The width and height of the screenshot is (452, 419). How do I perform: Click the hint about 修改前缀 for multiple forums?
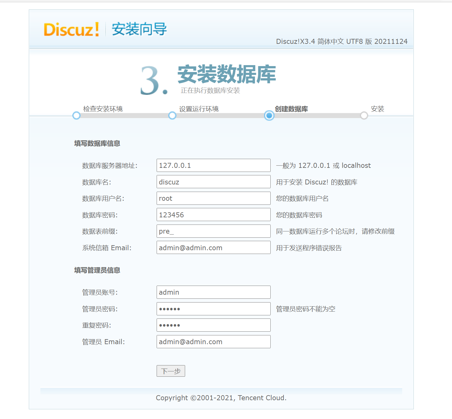(335, 231)
